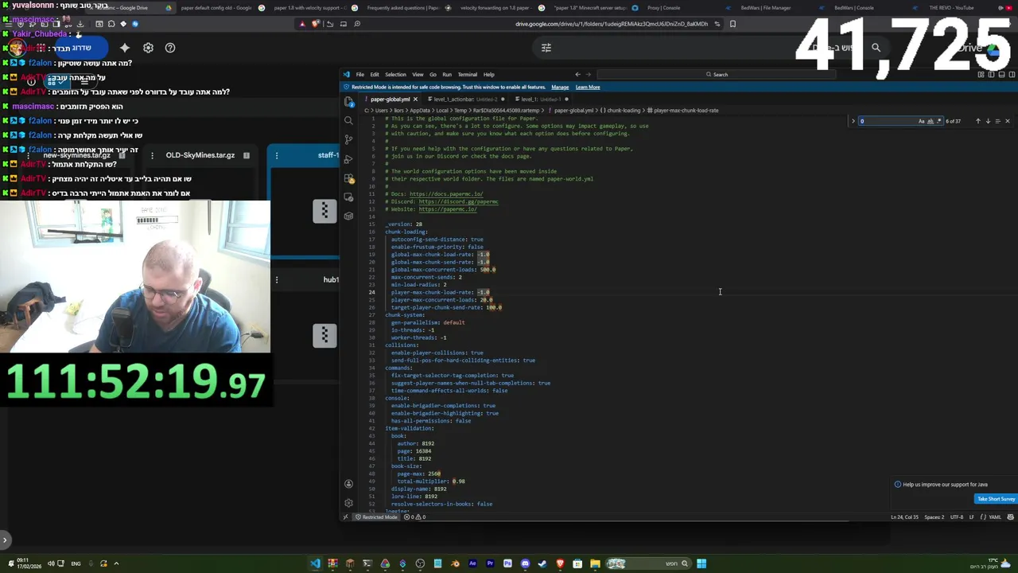The height and width of the screenshot is (573, 1018).
Task: Go to the next find match
Action: click(x=988, y=121)
